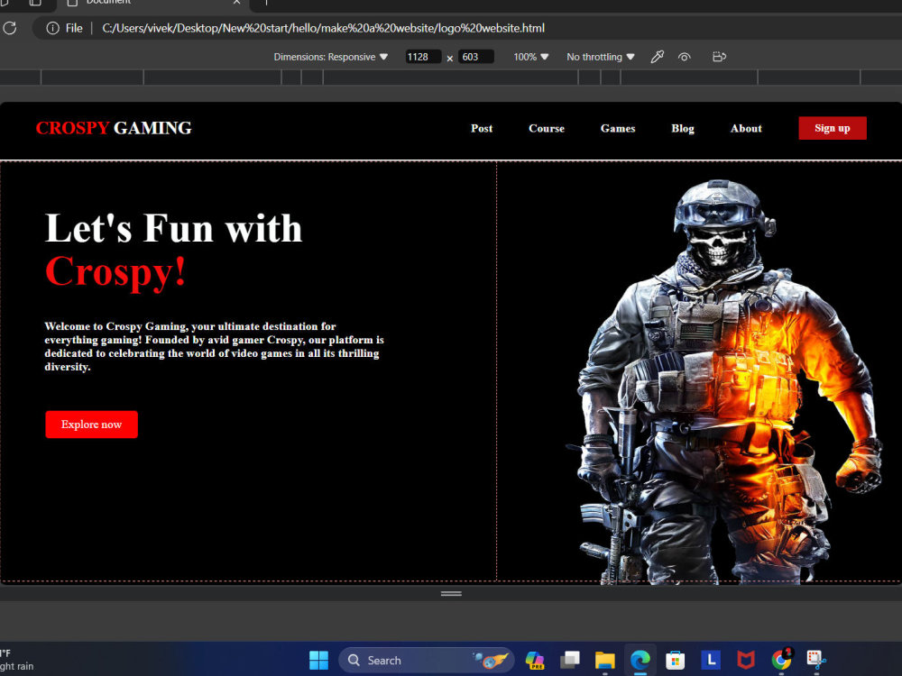Click the Explore now button

[91, 425]
